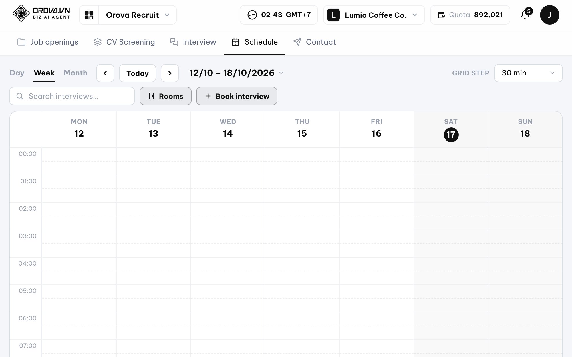Select the Week view option

tap(44, 73)
